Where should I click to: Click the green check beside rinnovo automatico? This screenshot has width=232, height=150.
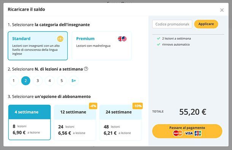[x=159, y=44]
